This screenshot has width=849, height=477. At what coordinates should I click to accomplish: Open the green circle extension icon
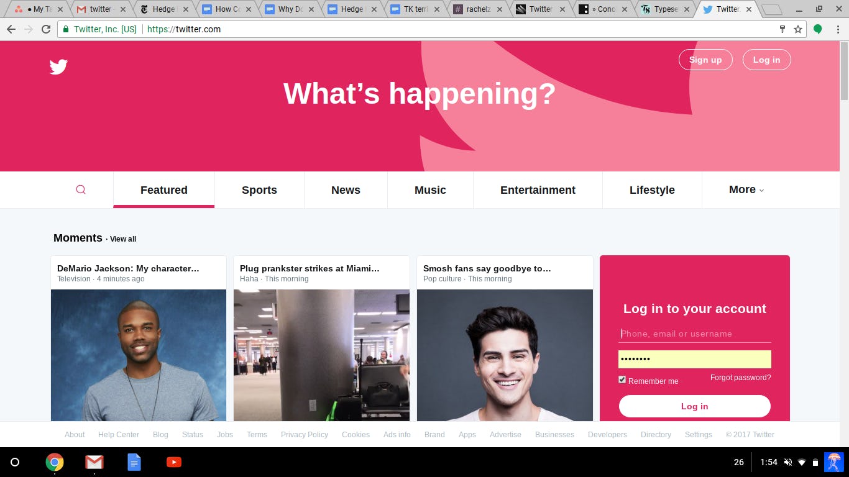tap(817, 29)
